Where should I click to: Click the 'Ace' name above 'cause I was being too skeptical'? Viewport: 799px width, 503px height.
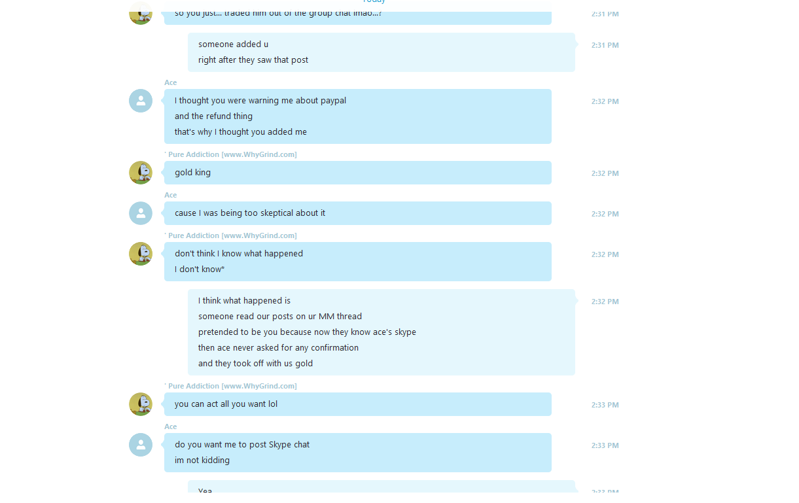click(171, 195)
